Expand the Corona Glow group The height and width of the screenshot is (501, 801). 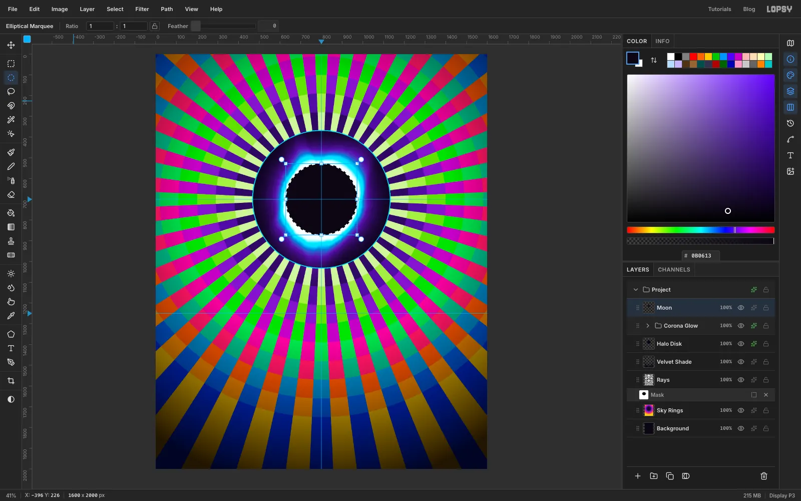[x=648, y=326]
